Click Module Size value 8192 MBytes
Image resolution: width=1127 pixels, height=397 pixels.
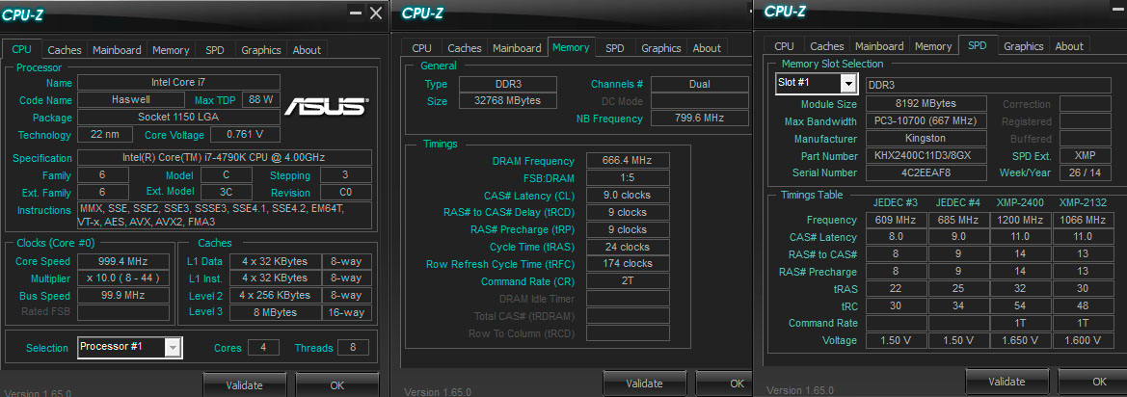(x=926, y=104)
